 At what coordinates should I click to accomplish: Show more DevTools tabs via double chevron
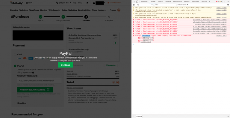pos(209,1)
